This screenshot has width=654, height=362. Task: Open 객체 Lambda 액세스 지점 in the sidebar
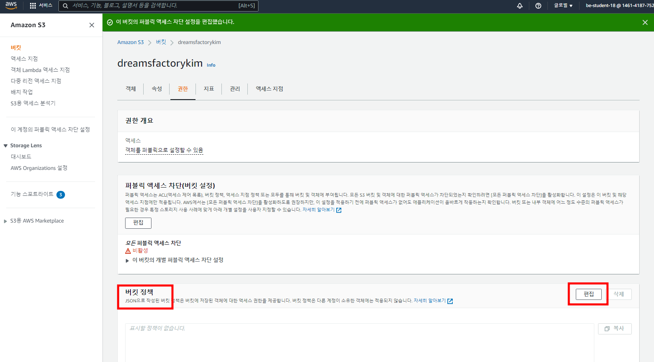tap(40, 70)
